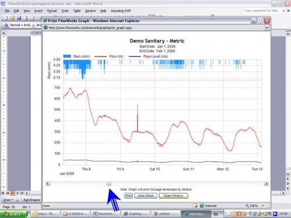The width and height of the screenshot is (291, 218).
Task: Switch to Normal view button in Word
Action: (x=3, y=193)
